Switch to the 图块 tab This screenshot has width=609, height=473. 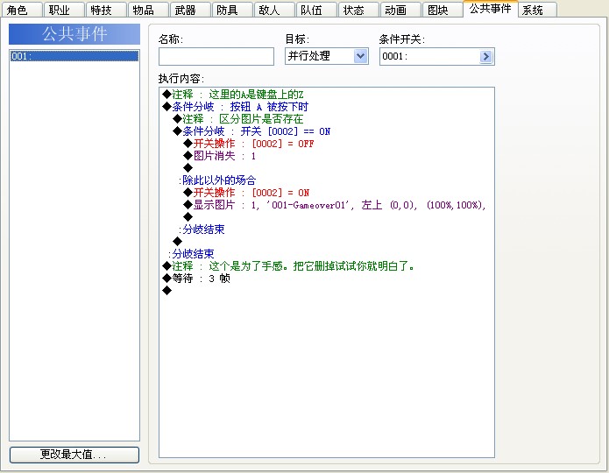(x=443, y=10)
